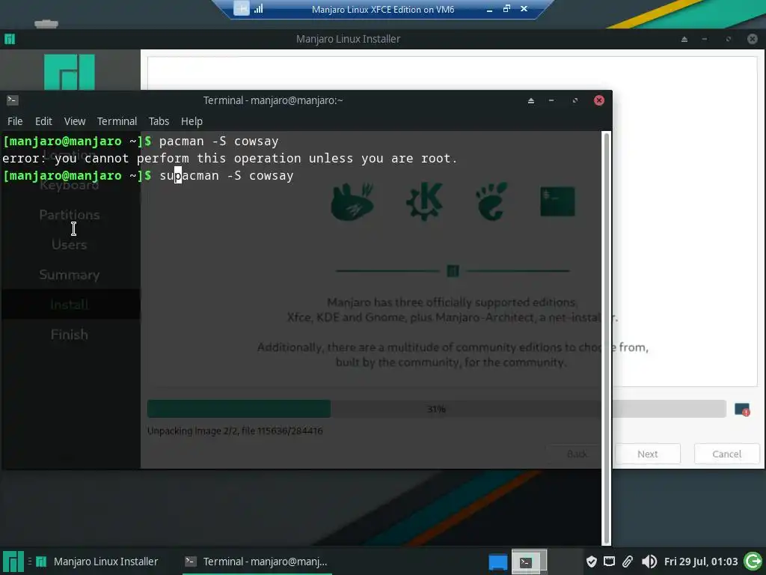Click the 'supacman -S cowsay' command line
Viewport: 766px width, 575px height.
[x=227, y=175]
